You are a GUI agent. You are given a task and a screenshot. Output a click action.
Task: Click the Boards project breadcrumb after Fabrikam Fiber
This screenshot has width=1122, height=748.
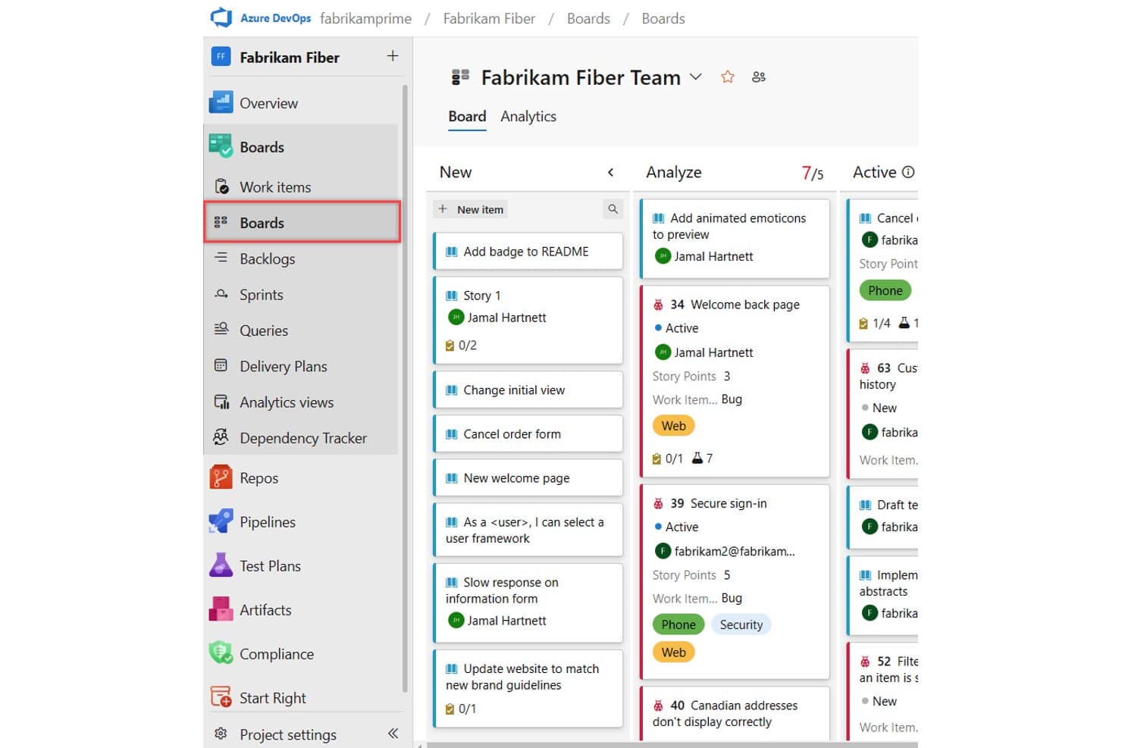point(588,18)
